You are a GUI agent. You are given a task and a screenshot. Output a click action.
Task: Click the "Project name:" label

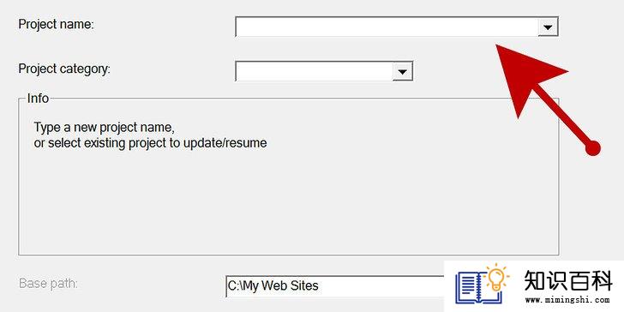point(56,25)
